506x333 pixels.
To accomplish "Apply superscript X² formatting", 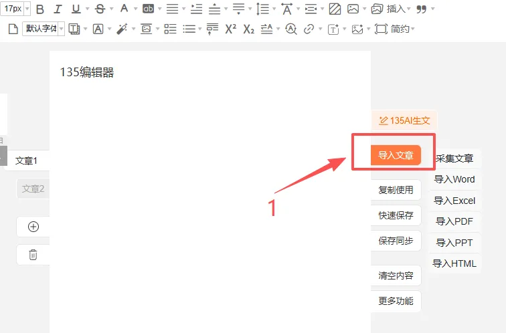I will point(230,29).
